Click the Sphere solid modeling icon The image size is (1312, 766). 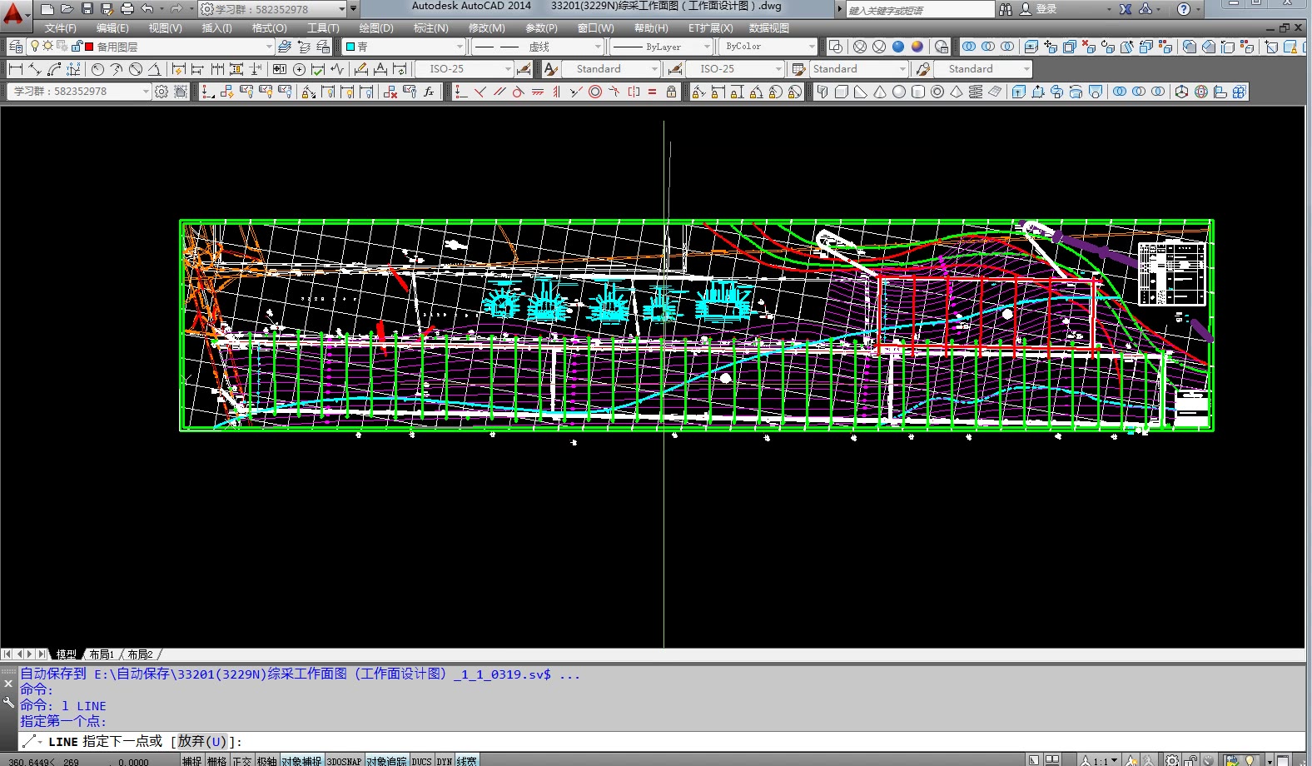click(899, 92)
